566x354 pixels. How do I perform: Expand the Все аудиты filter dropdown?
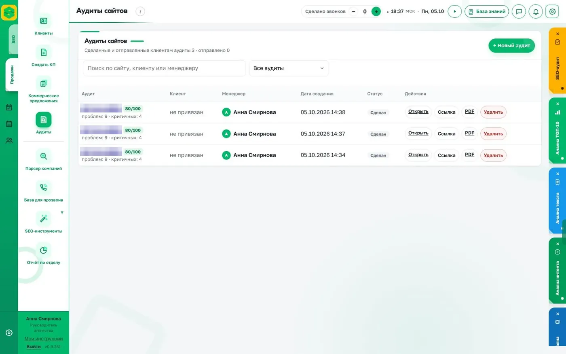[289, 68]
